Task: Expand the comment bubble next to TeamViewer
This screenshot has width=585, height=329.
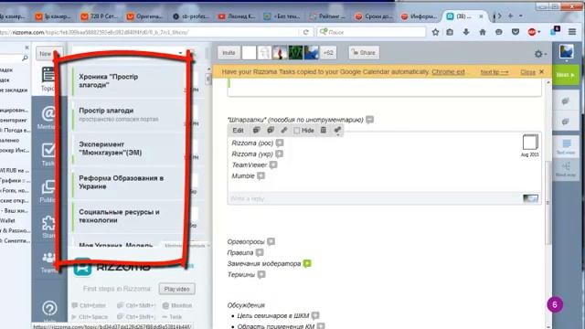Action: click(x=273, y=164)
